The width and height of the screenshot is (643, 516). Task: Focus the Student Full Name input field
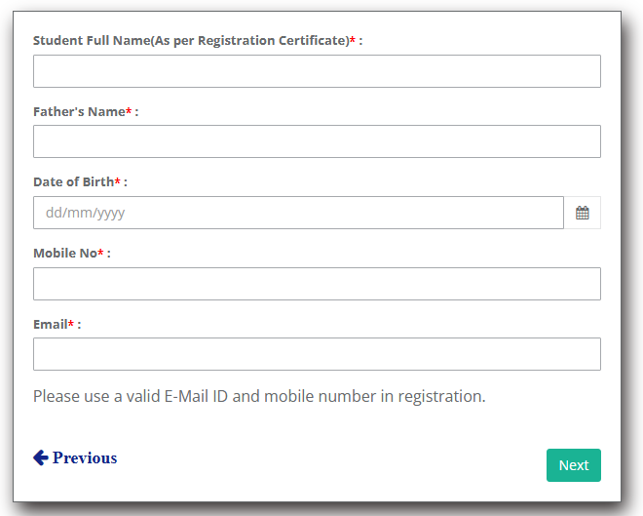point(317,71)
